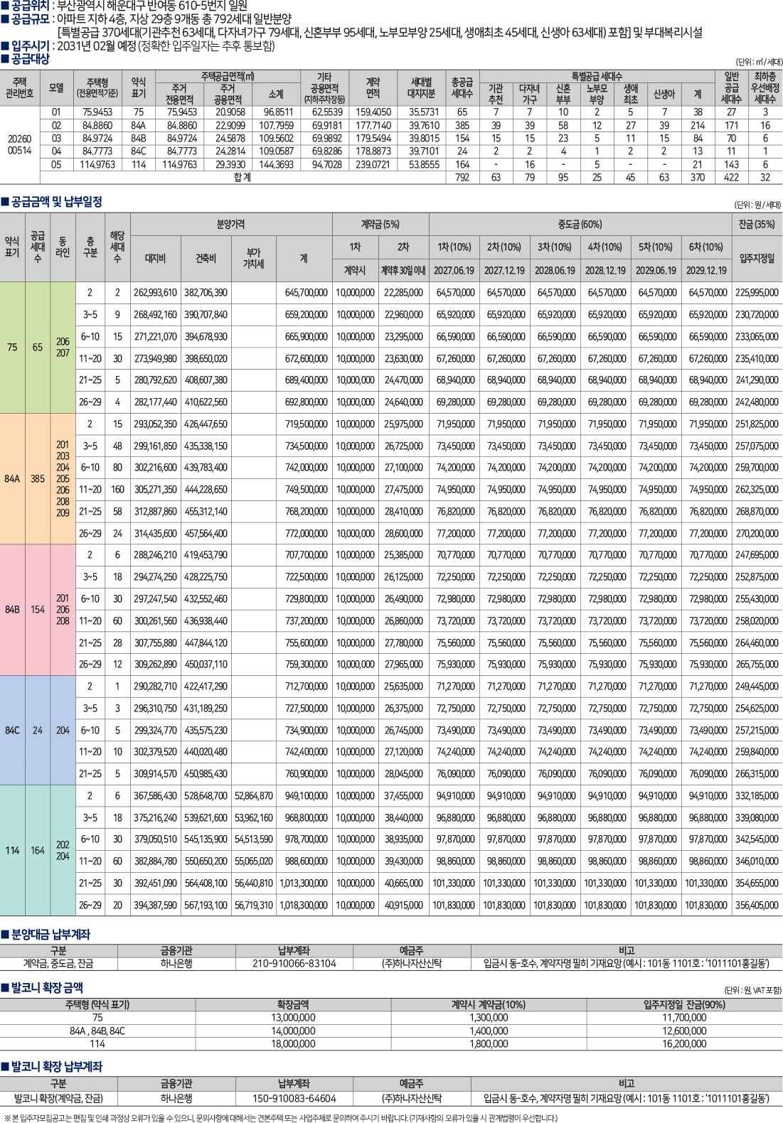Click the '잔금 (35%)' header
Image resolution: width=783 pixels, height=1123 pixels.
[757, 224]
